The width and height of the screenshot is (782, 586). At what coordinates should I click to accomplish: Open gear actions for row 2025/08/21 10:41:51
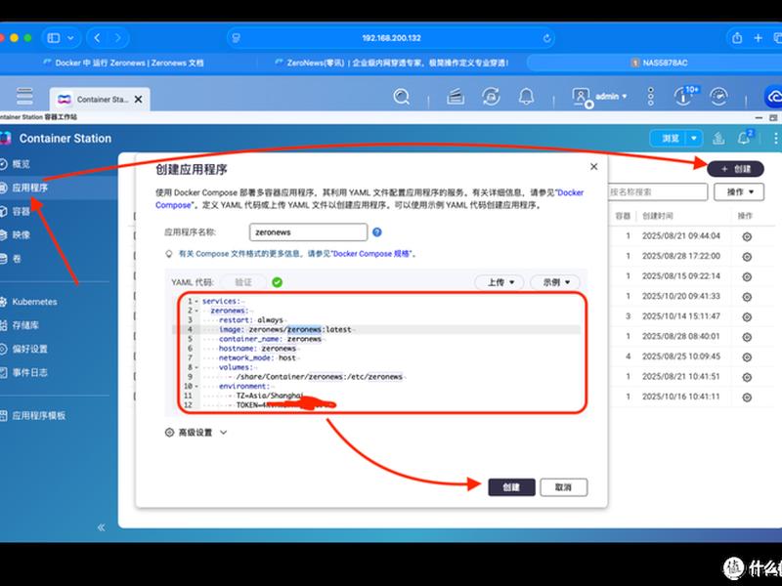point(747,377)
